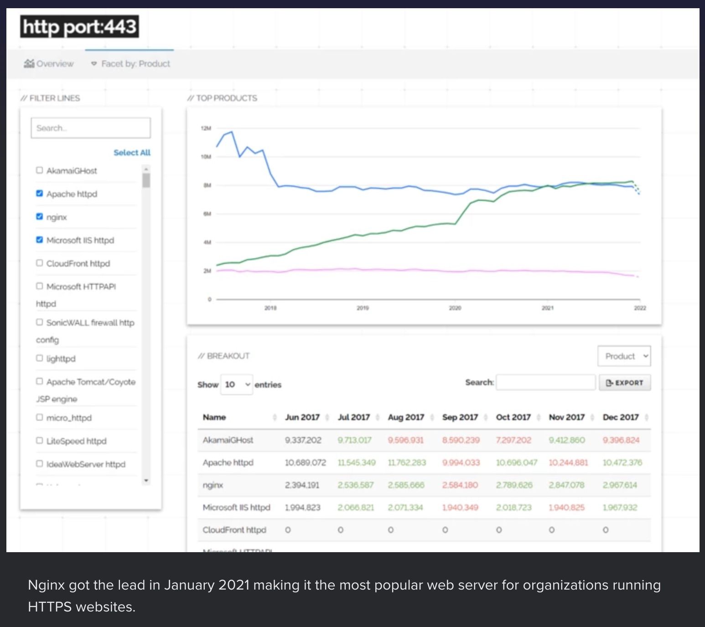Enable the Apache Tomcat/Coyote JSP engine checkbox
Viewport: 705px width, 627px height.
coord(40,381)
